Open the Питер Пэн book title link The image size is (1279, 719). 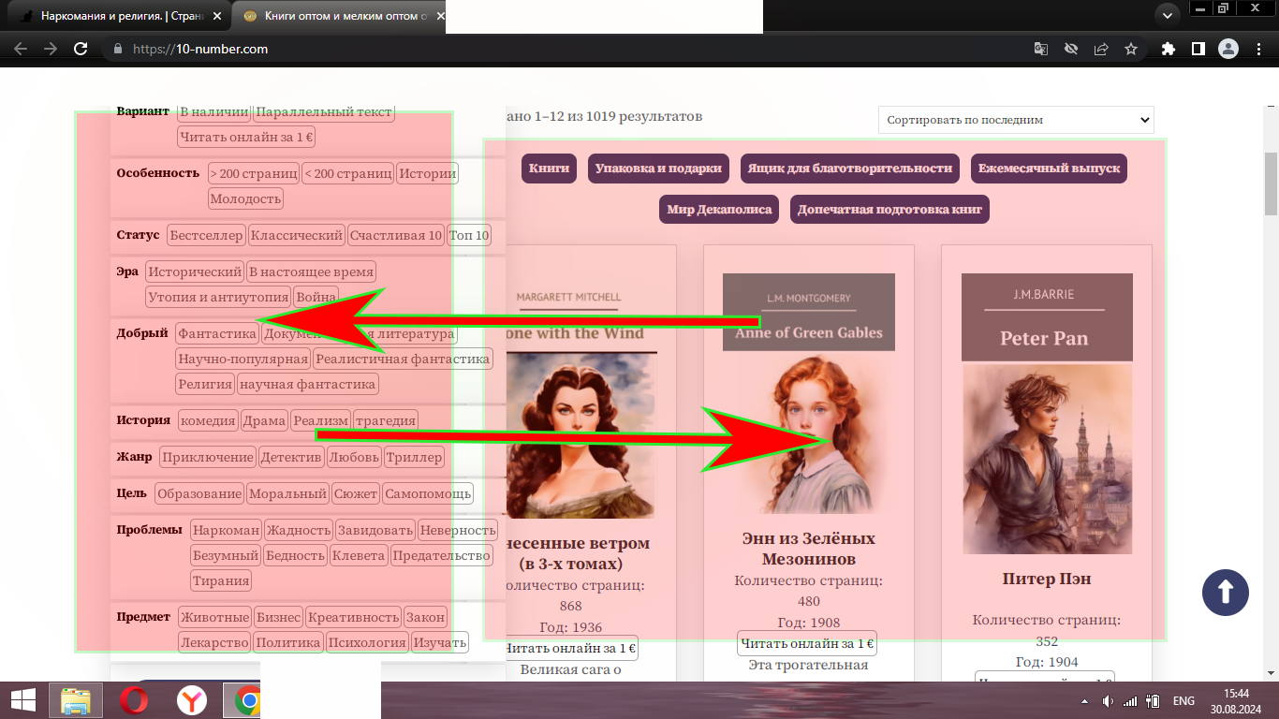click(1046, 579)
